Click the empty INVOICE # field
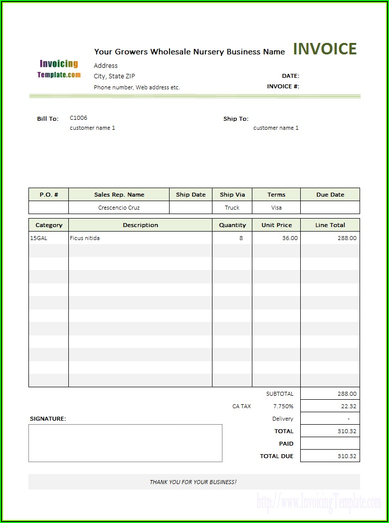This screenshot has height=523, width=389. pos(329,86)
